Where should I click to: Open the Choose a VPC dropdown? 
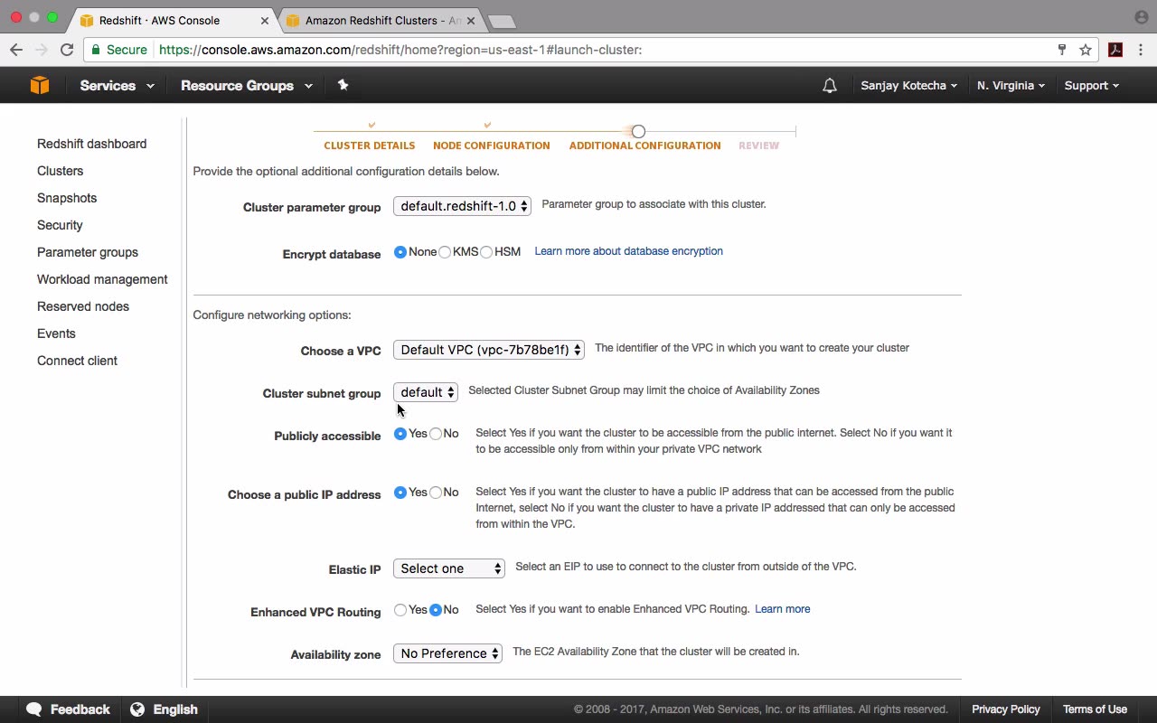tap(489, 350)
